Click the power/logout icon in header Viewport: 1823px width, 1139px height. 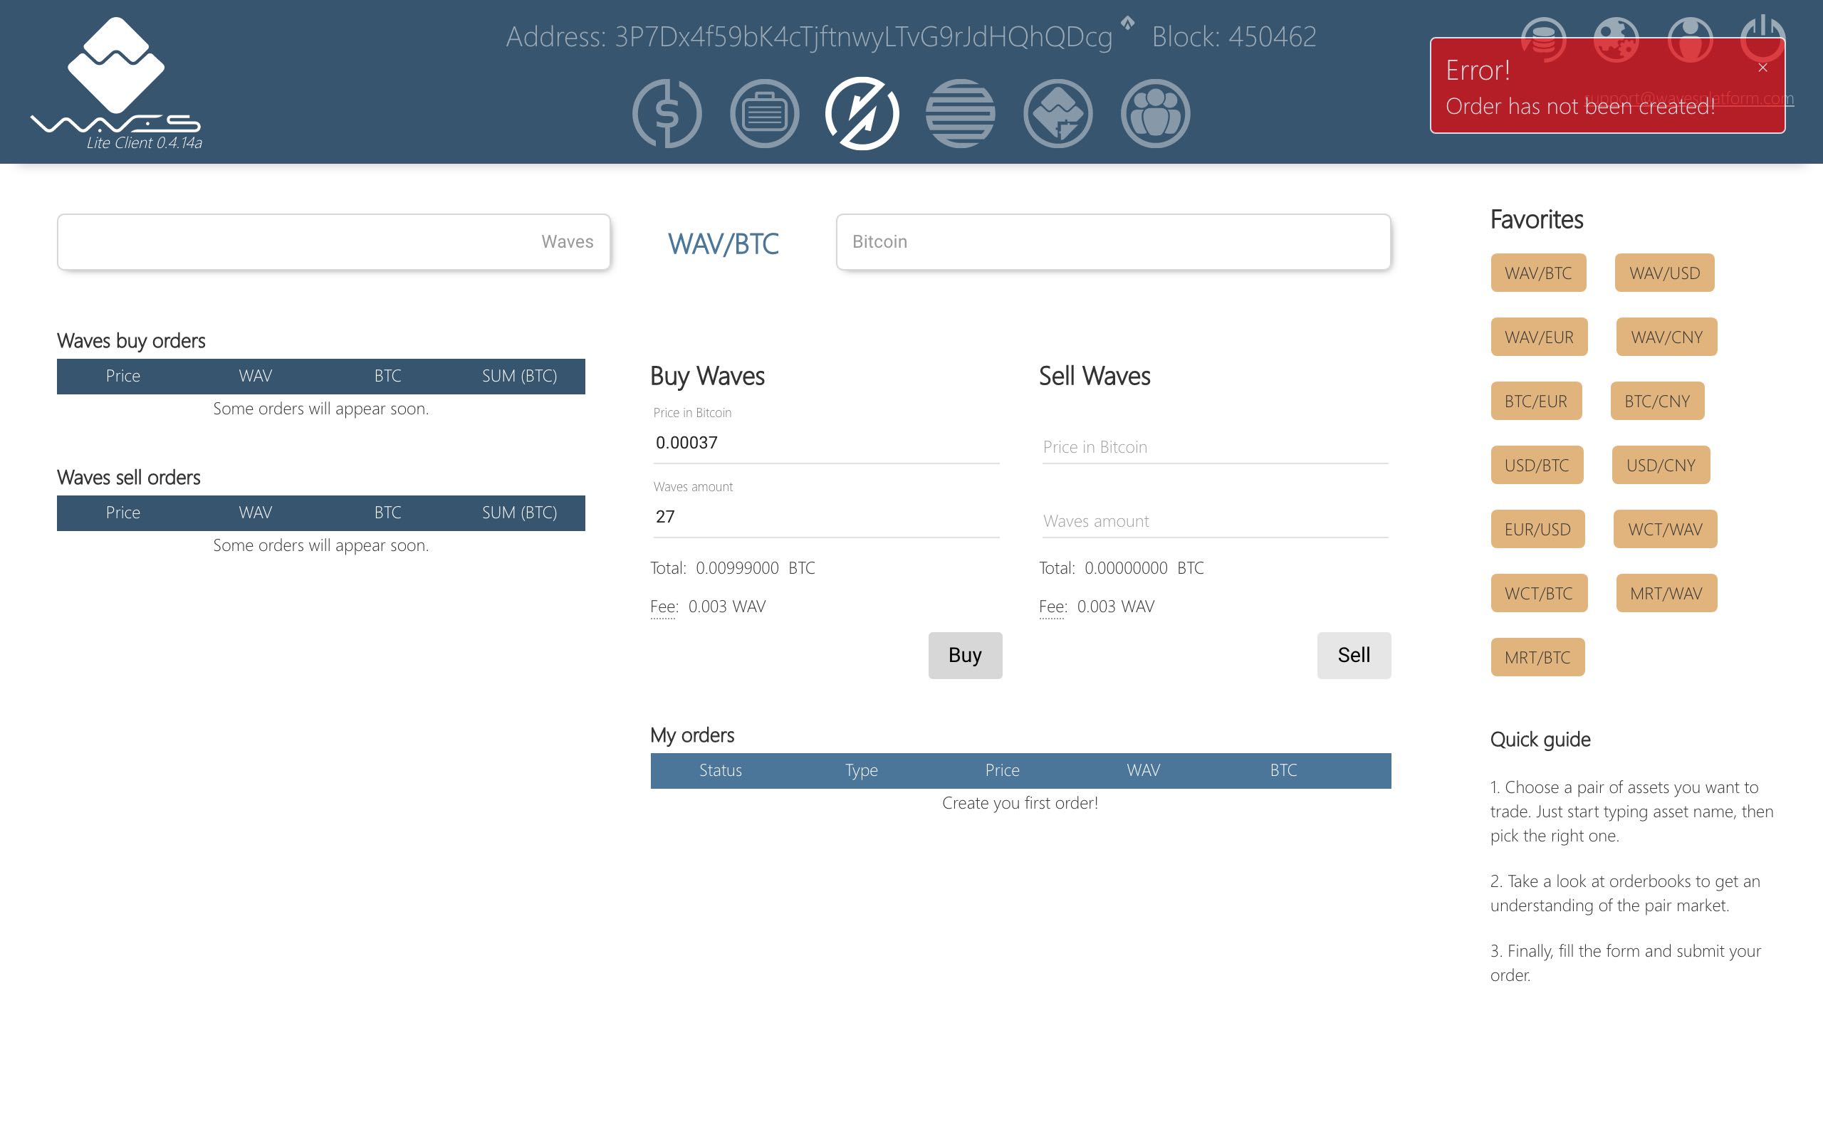1762,38
